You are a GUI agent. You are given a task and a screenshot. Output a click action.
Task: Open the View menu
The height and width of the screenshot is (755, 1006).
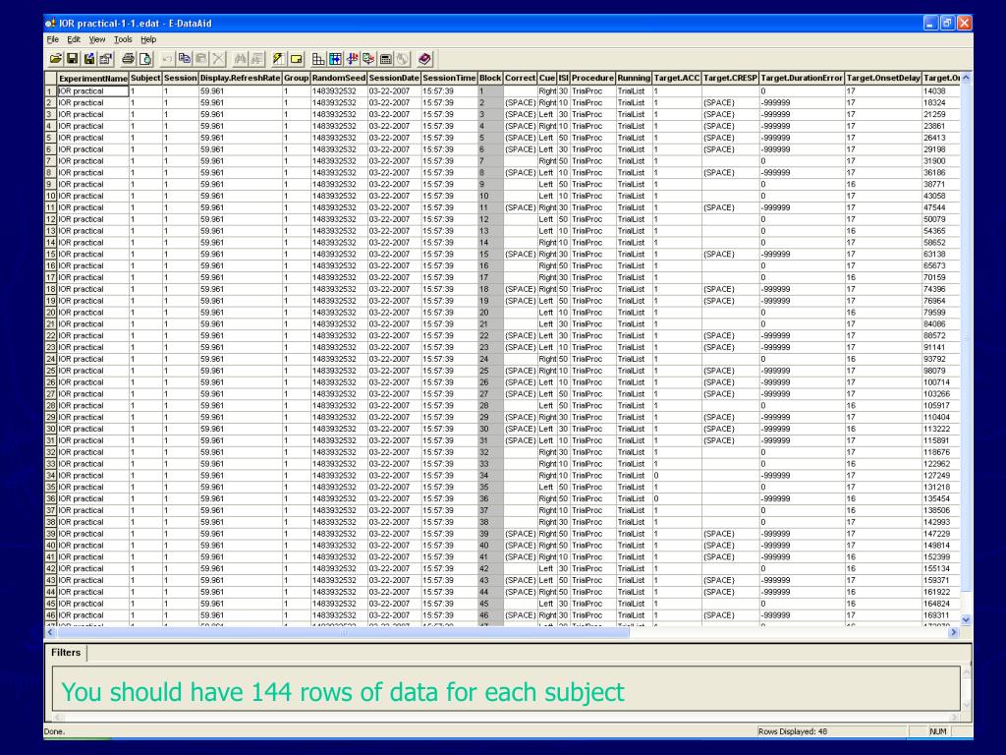(97, 39)
